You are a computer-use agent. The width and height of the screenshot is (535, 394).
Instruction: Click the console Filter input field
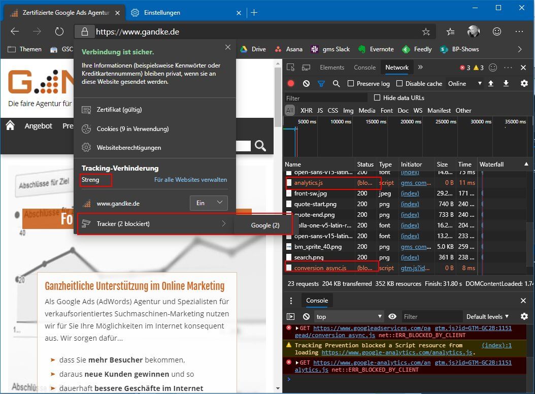[431, 316]
